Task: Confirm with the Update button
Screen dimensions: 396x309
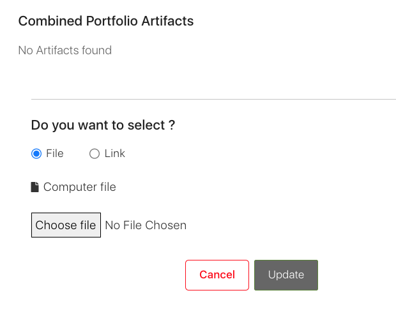Action: 286,275
